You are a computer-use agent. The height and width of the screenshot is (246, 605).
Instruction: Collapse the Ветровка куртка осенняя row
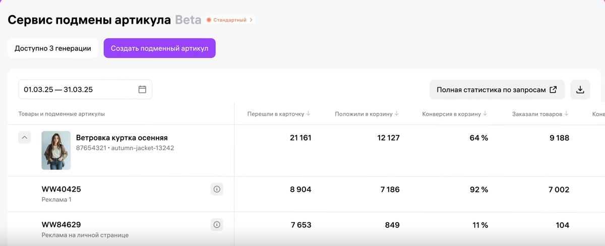click(x=25, y=138)
